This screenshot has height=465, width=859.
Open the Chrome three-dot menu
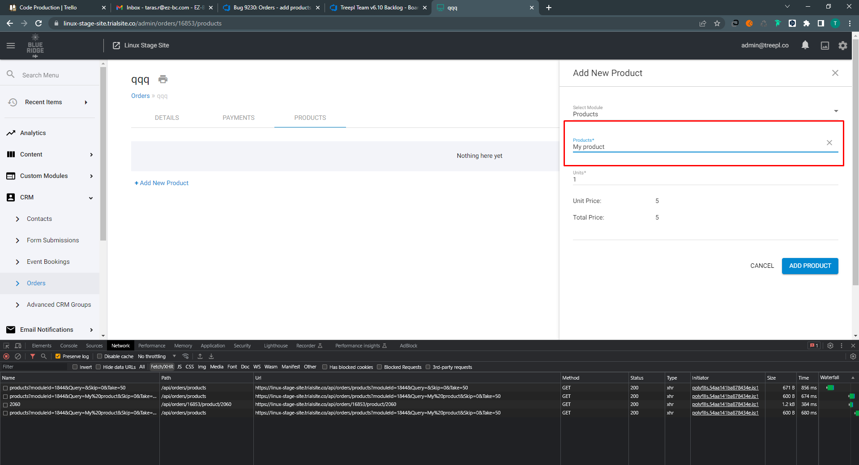coord(850,23)
